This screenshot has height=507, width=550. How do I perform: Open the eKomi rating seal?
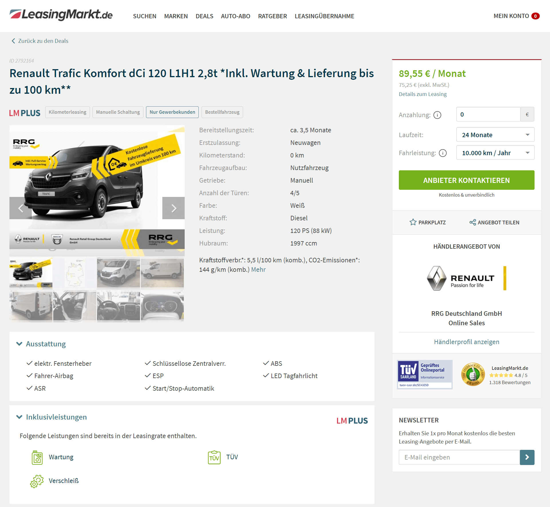(x=473, y=374)
